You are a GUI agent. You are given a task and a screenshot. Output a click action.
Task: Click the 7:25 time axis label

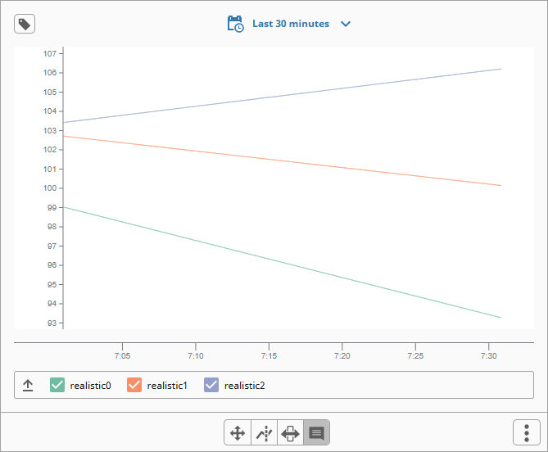[x=415, y=355]
